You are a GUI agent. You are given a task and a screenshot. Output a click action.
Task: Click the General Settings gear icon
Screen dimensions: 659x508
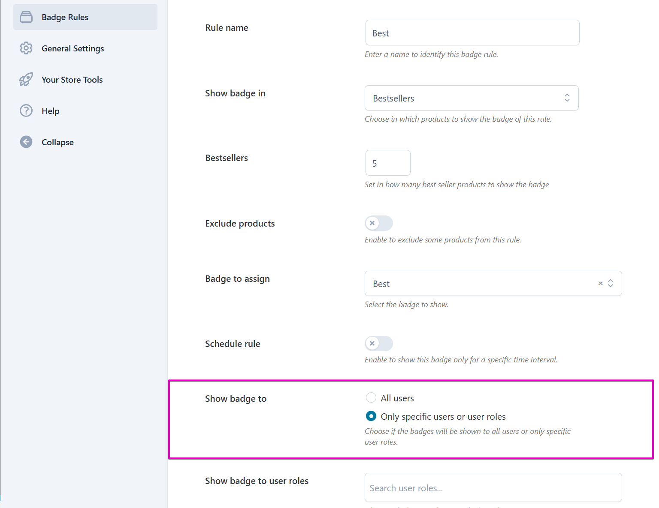[26, 48]
